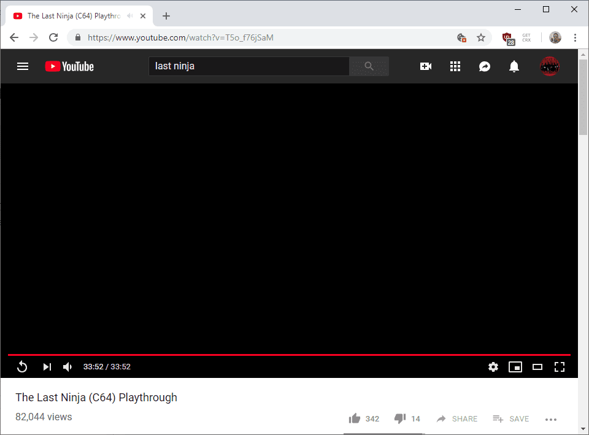This screenshot has height=435, width=589.
Task: Enter fullscreen playback
Action: click(x=560, y=366)
